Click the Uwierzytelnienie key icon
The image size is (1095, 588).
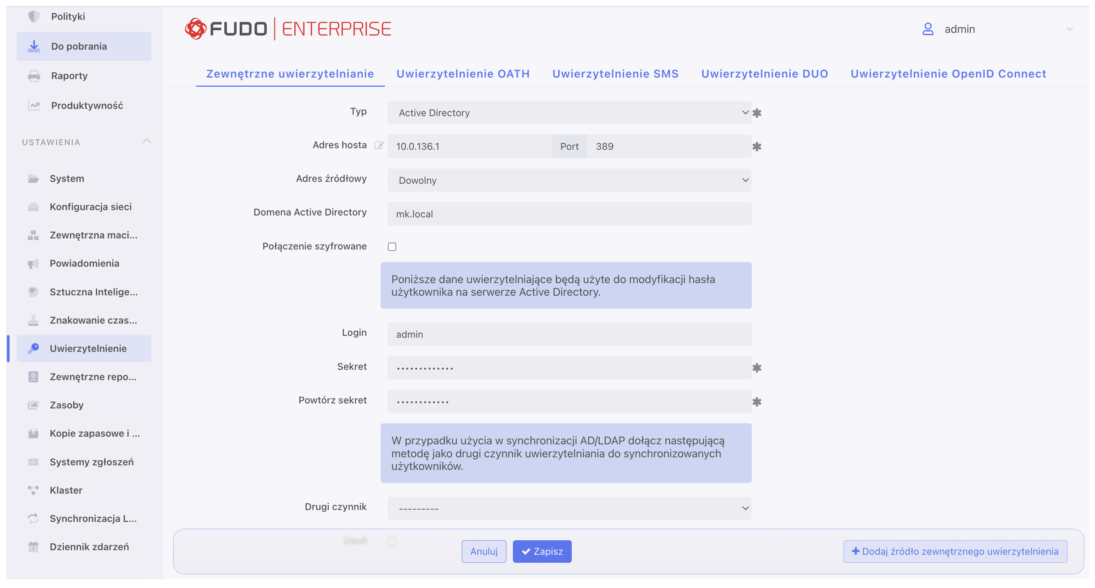tap(33, 348)
